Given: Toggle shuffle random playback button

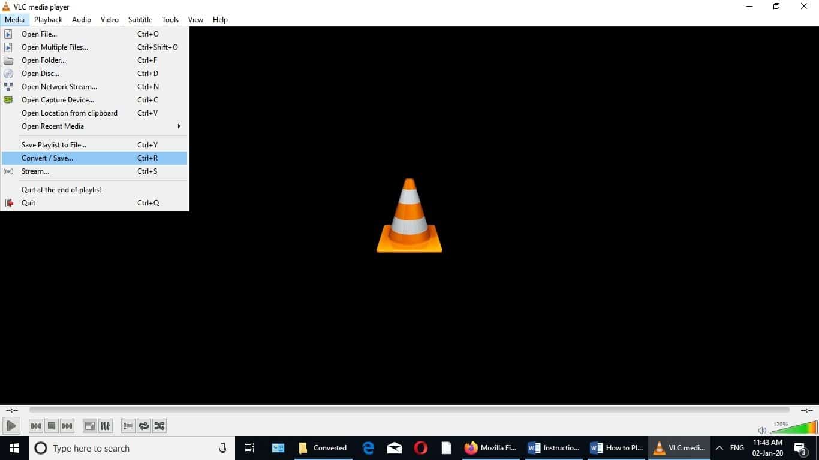Looking at the screenshot, I should tap(159, 426).
